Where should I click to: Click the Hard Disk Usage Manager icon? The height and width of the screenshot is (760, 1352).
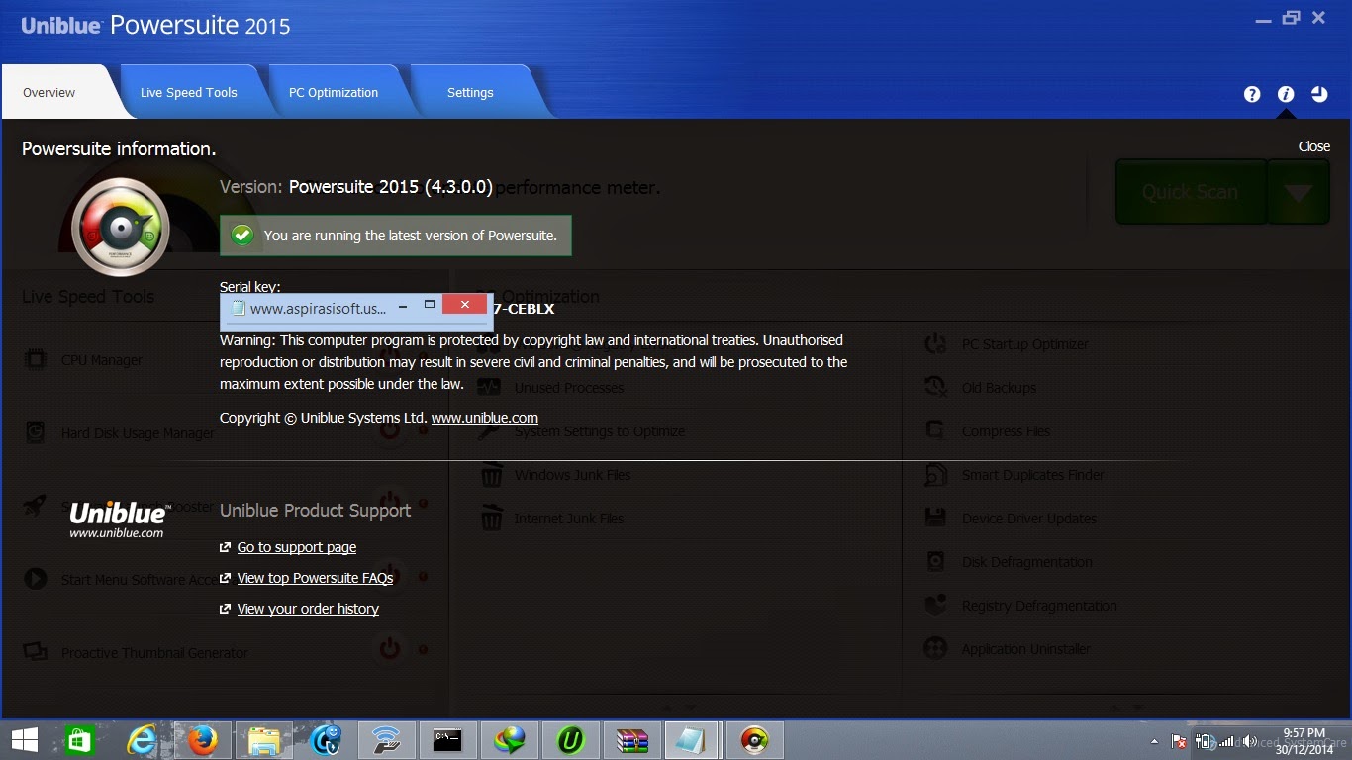click(x=36, y=432)
